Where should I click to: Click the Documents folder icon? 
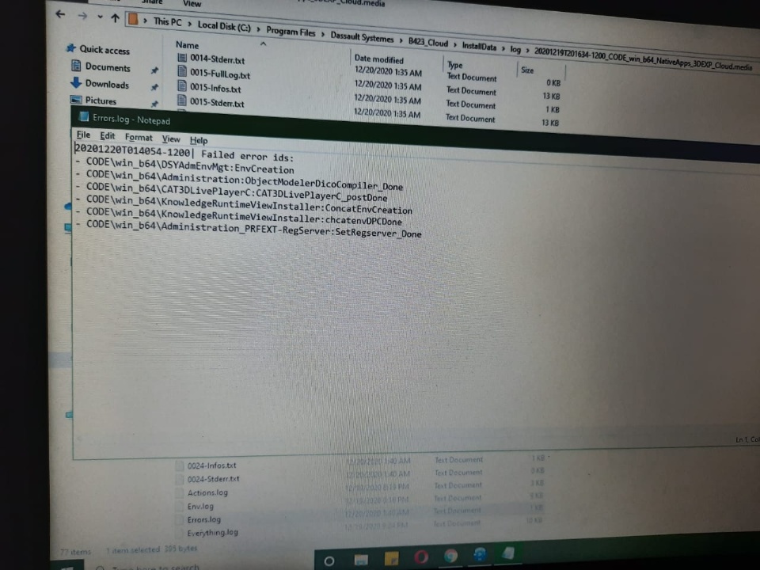pos(76,65)
